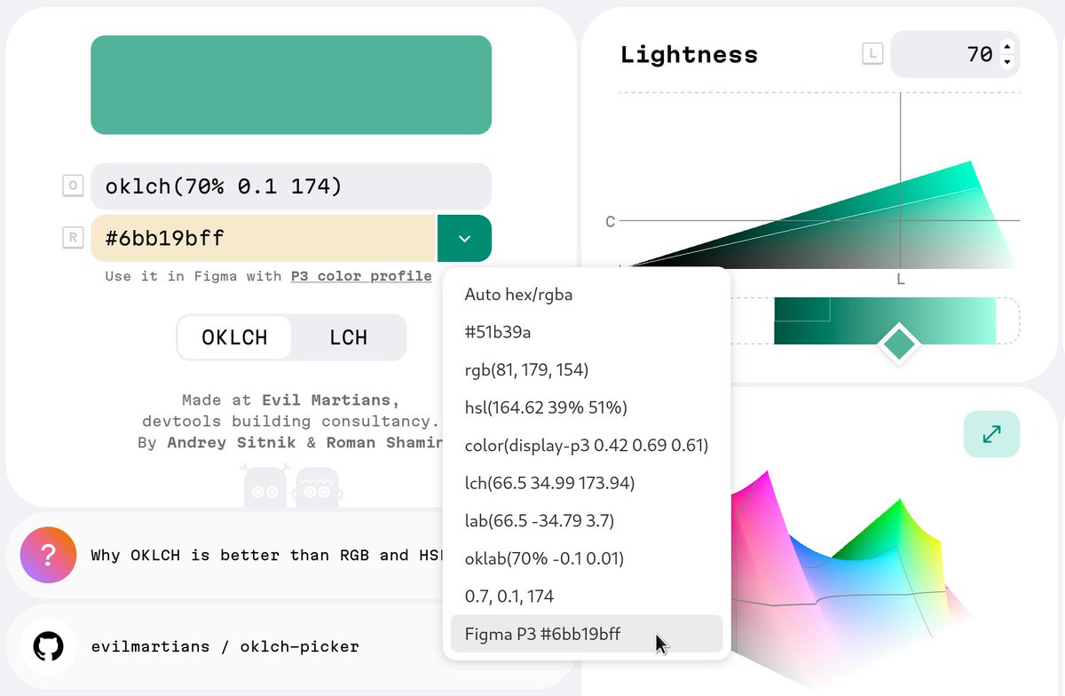The height and width of the screenshot is (696, 1065).
Task: Open Roman Shamin author link
Action: (386, 442)
